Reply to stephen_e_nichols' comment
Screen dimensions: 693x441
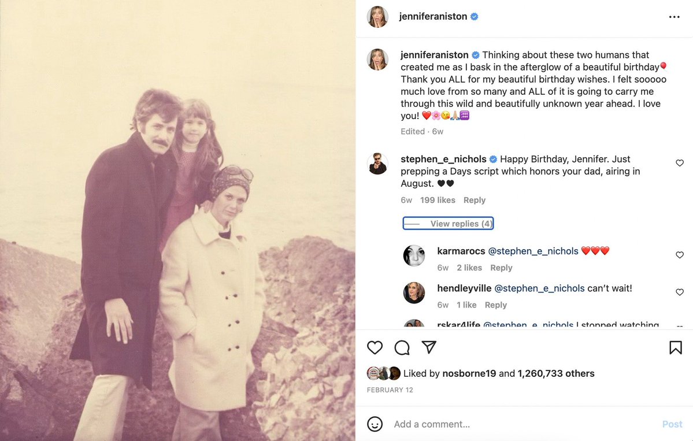pyautogui.click(x=474, y=200)
